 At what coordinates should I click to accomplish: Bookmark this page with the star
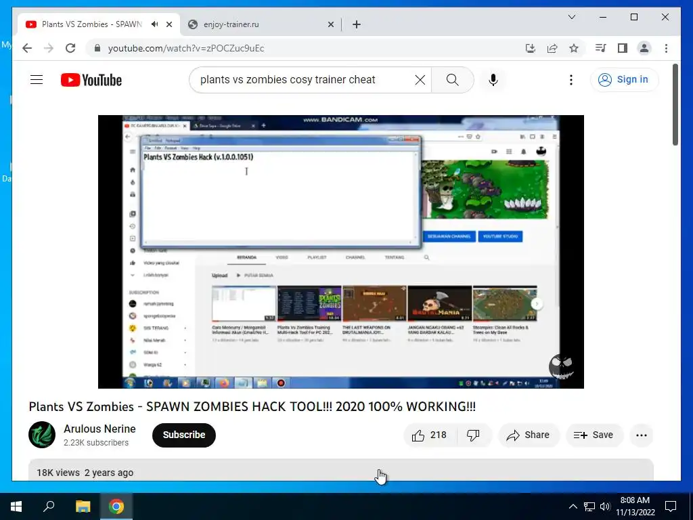(574, 48)
